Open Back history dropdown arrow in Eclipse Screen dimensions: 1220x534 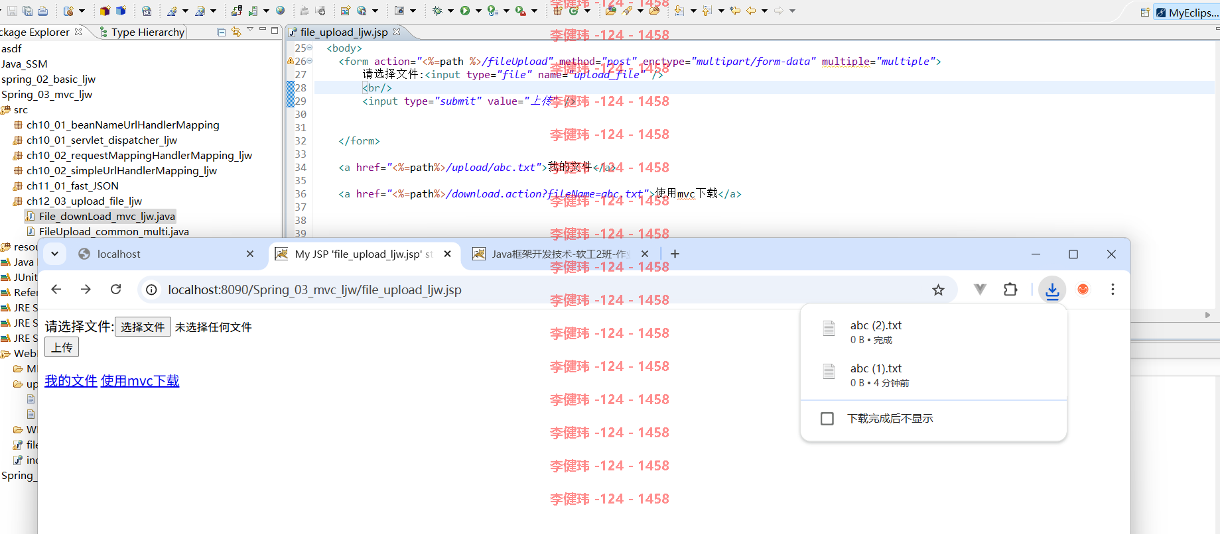point(764,11)
